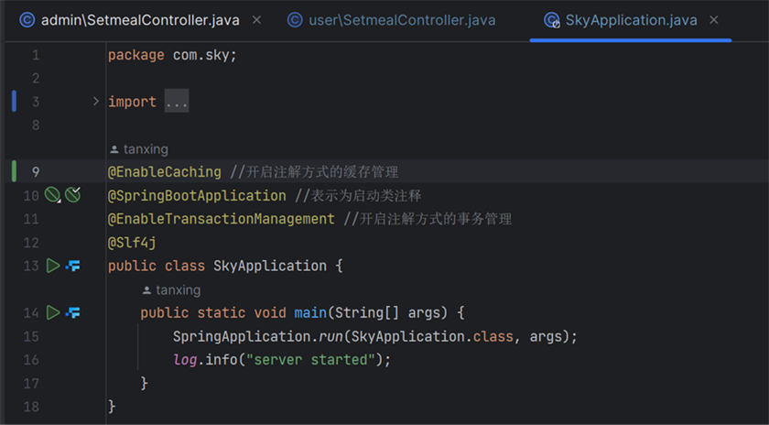The image size is (769, 425).
Task: Expand the folded import block
Action: pyautogui.click(x=96, y=102)
